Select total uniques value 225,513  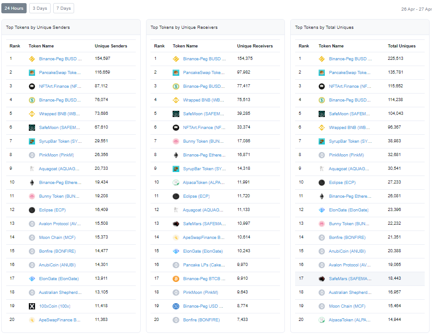coord(395,59)
